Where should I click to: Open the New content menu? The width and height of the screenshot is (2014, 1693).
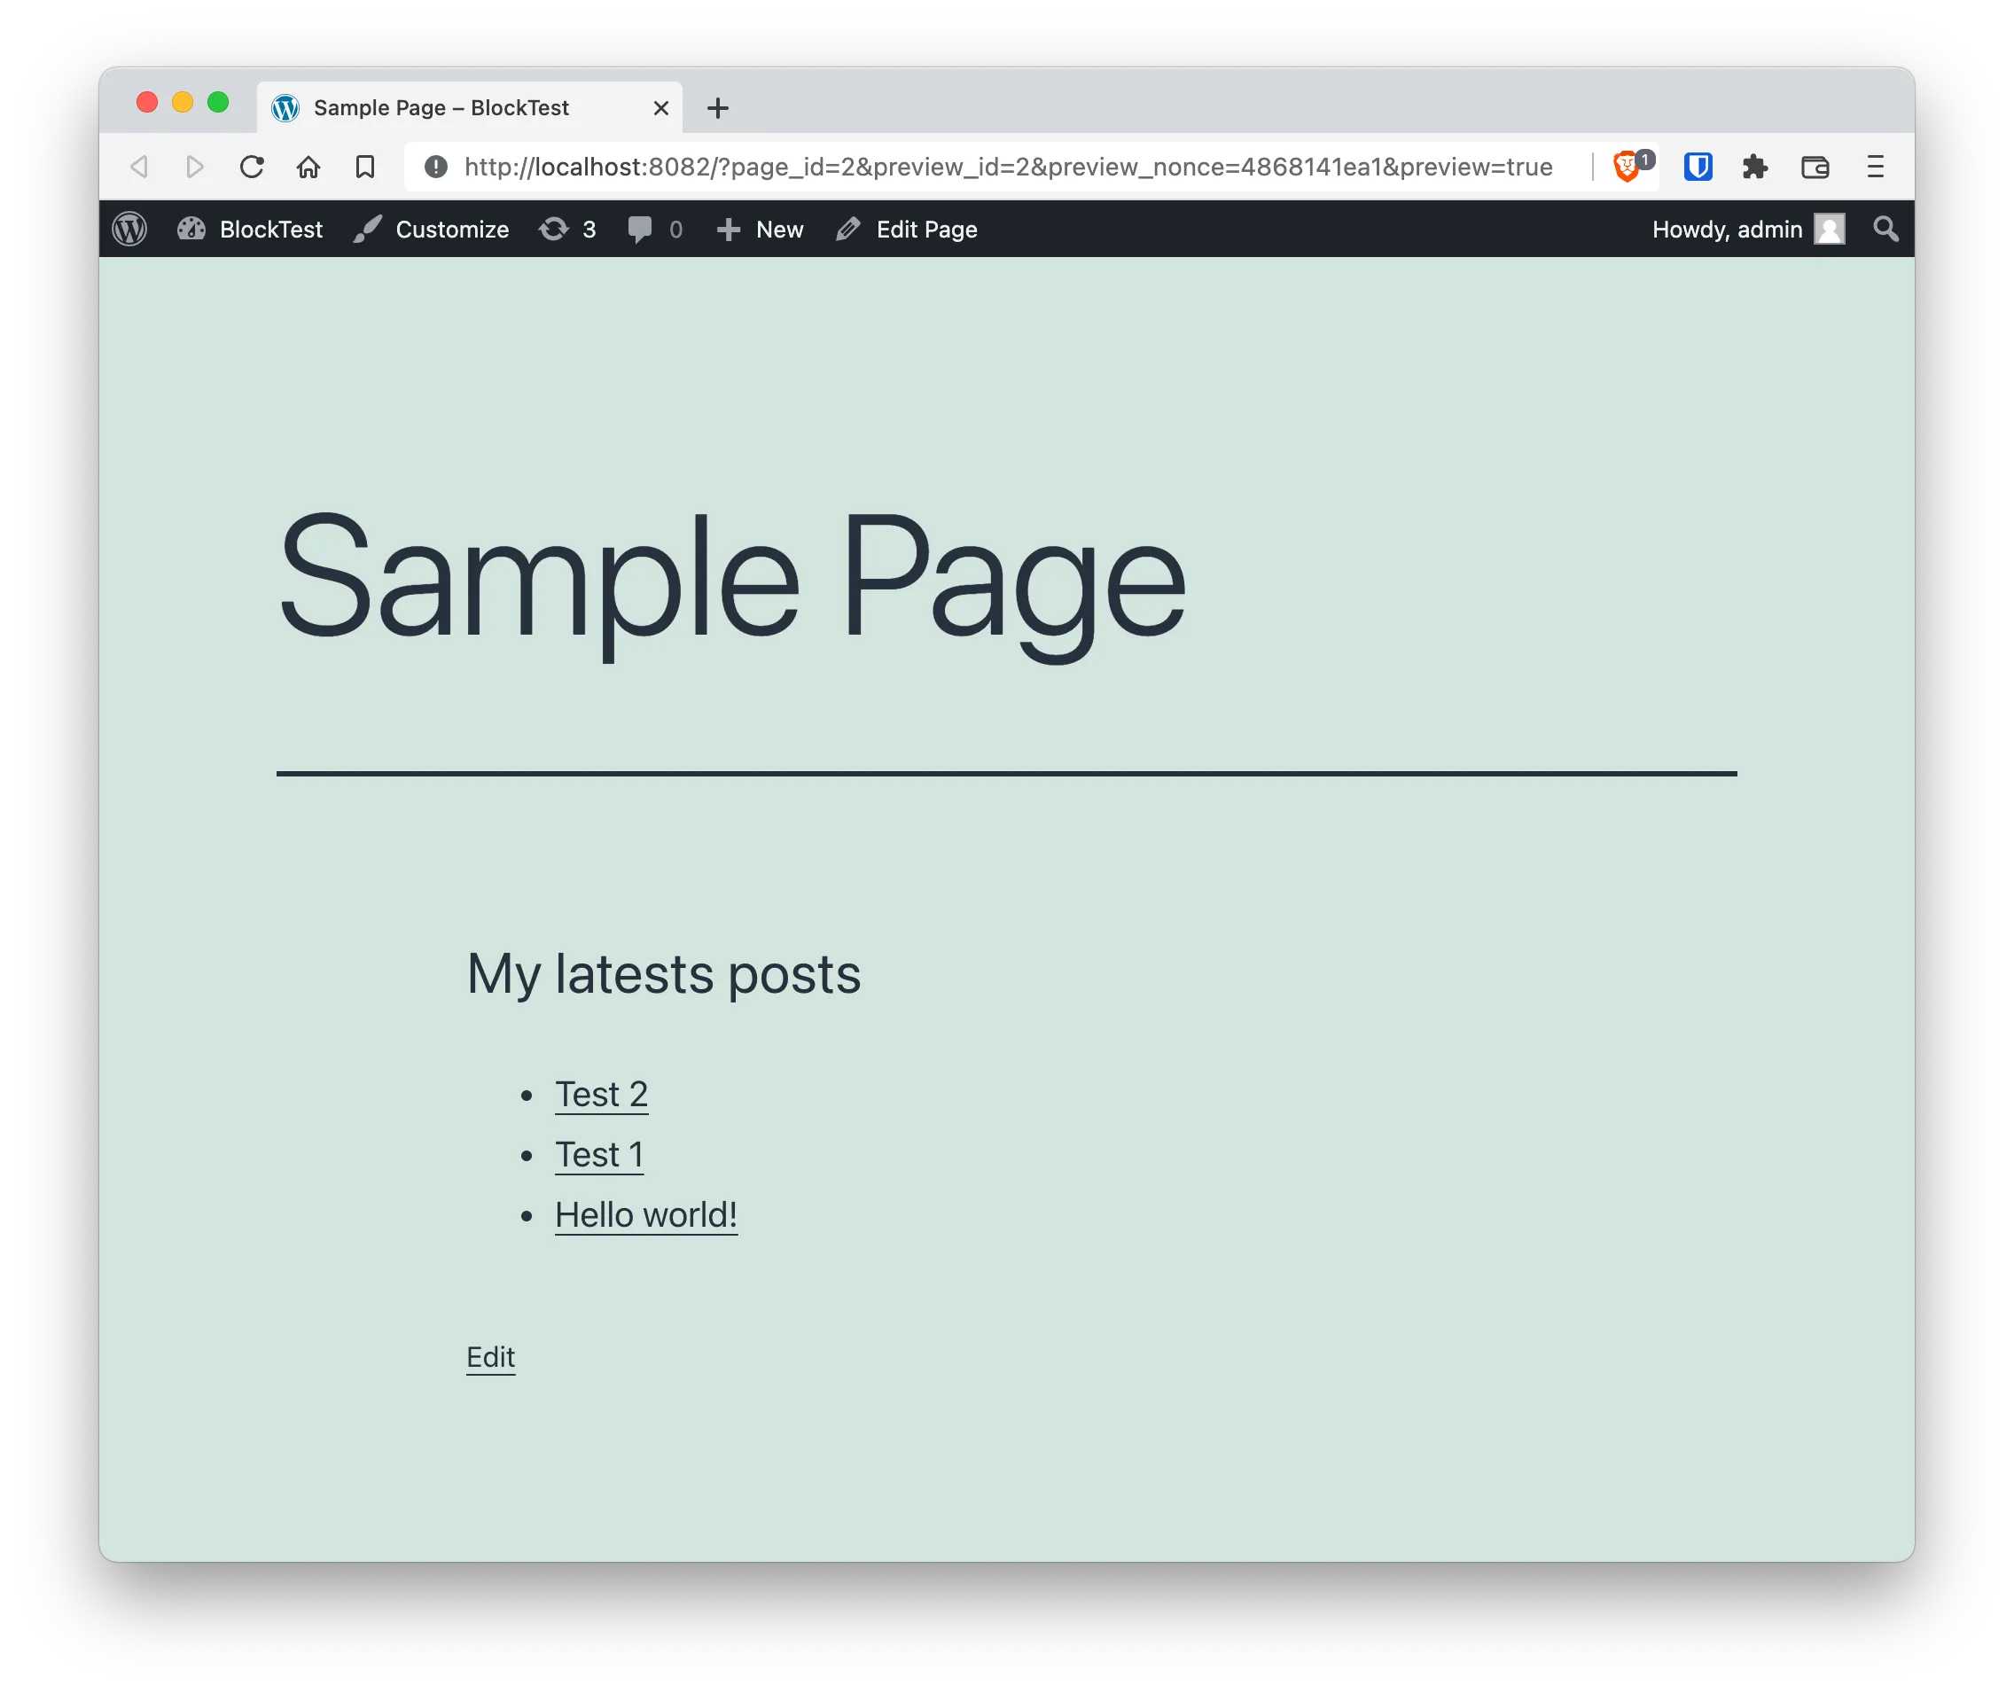[760, 230]
